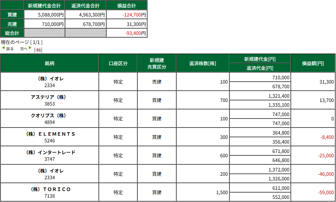The width and height of the screenshot is (336, 202).
Task: Click the 611,000 new position amount
Action: tap(281, 188)
